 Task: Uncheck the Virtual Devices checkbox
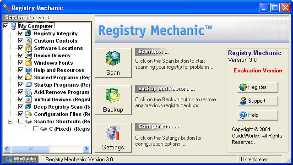coord(21,99)
